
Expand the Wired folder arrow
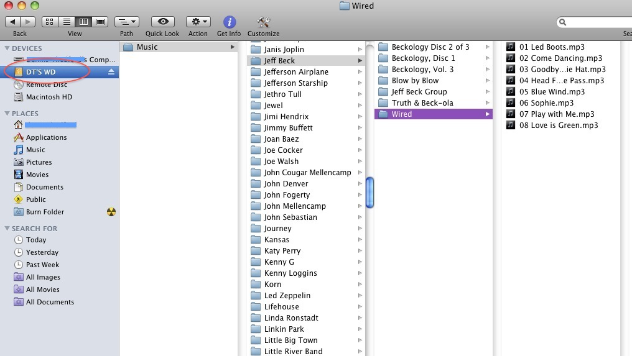[487, 114]
